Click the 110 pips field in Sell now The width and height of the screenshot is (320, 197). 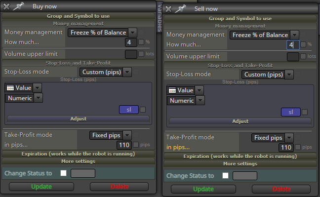286,148
